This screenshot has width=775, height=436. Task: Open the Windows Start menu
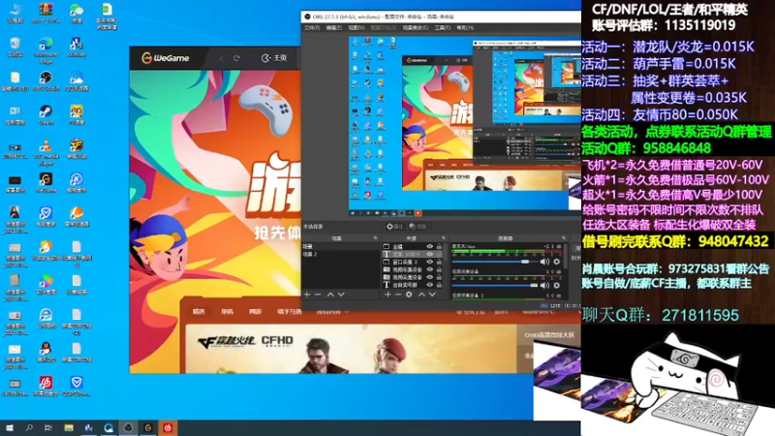pos(9,427)
